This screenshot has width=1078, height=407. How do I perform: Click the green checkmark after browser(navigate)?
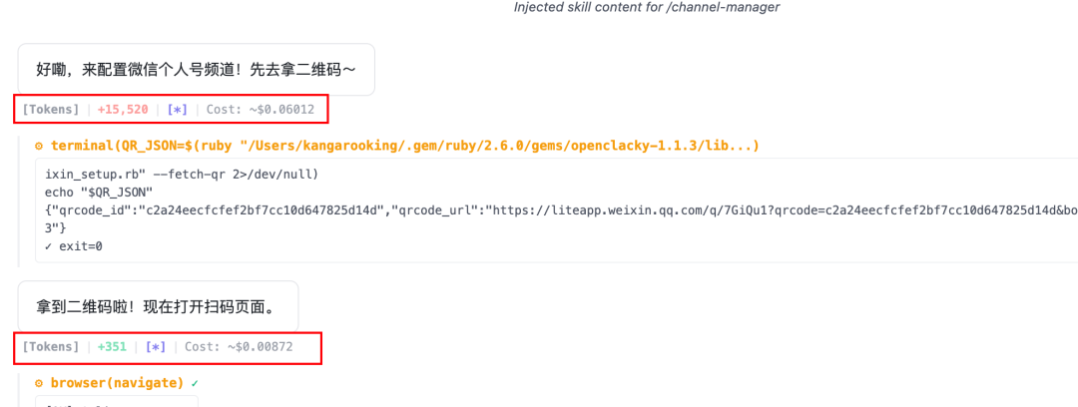[x=195, y=382]
